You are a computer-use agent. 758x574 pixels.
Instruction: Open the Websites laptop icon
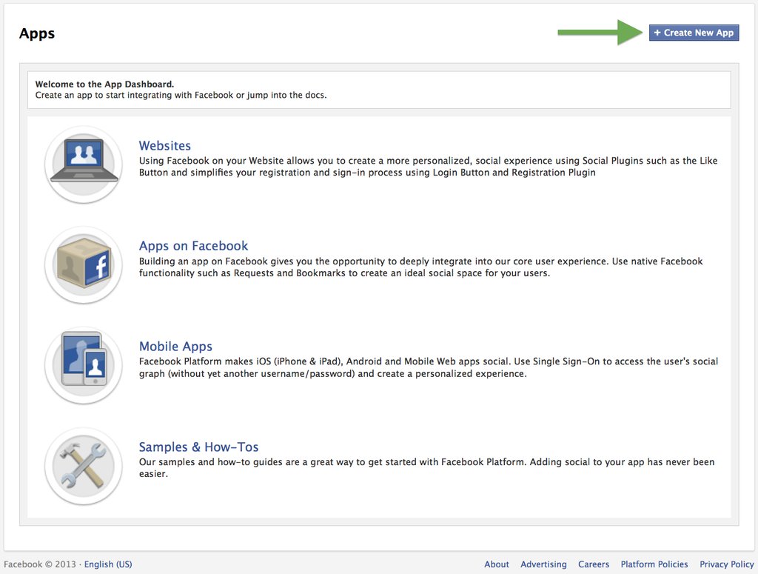point(84,165)
